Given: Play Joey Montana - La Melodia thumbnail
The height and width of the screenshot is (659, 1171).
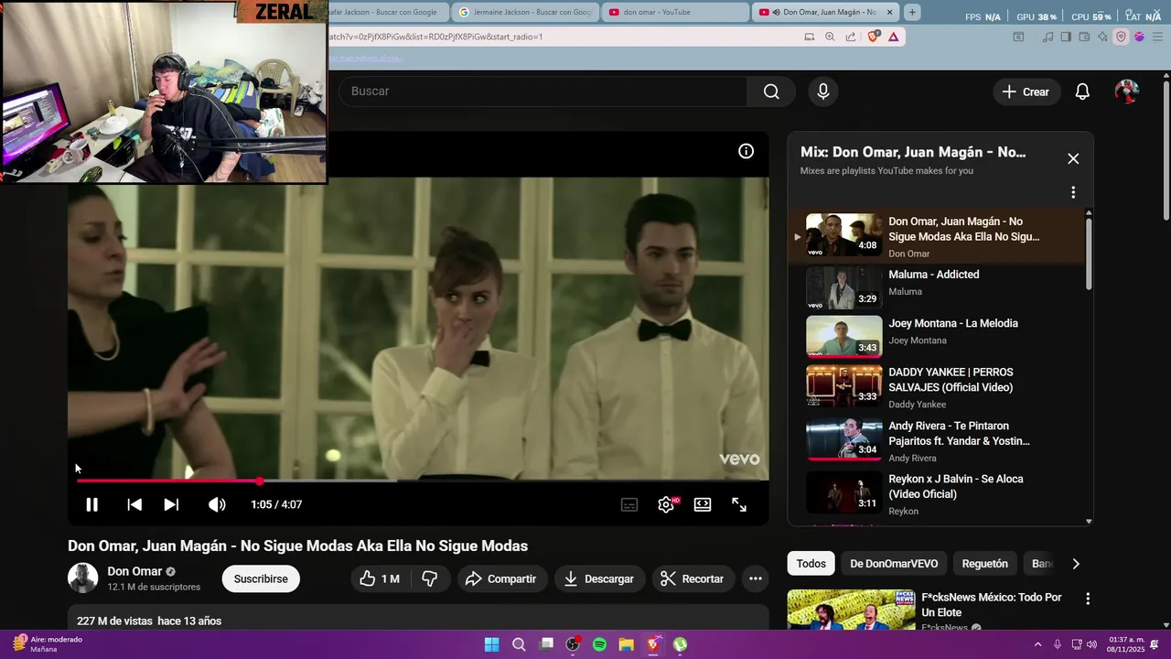Looking at the screenshot, I should tap(843, 336).
